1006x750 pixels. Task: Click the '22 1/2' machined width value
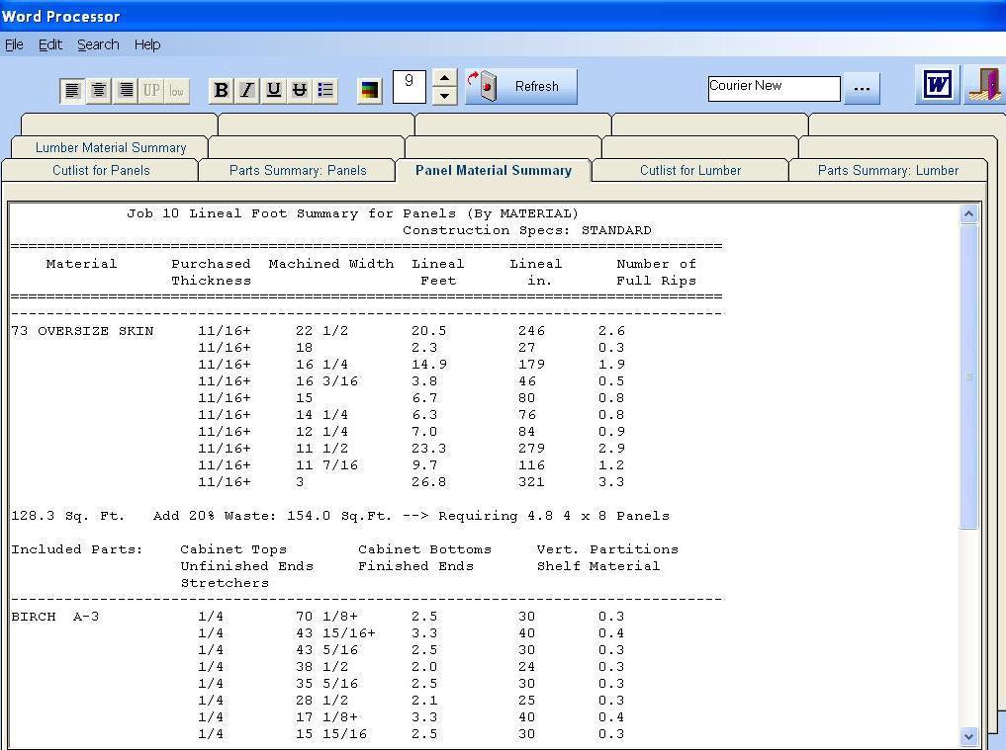click(322, 331)
